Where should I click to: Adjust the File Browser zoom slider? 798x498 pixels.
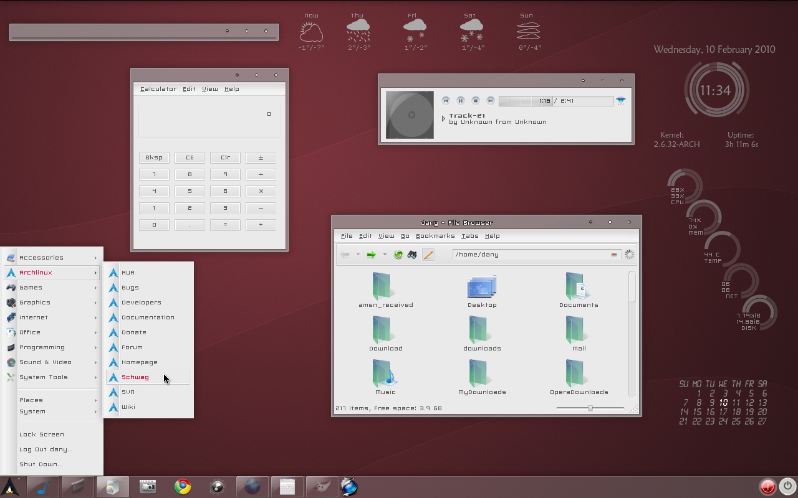590,408
